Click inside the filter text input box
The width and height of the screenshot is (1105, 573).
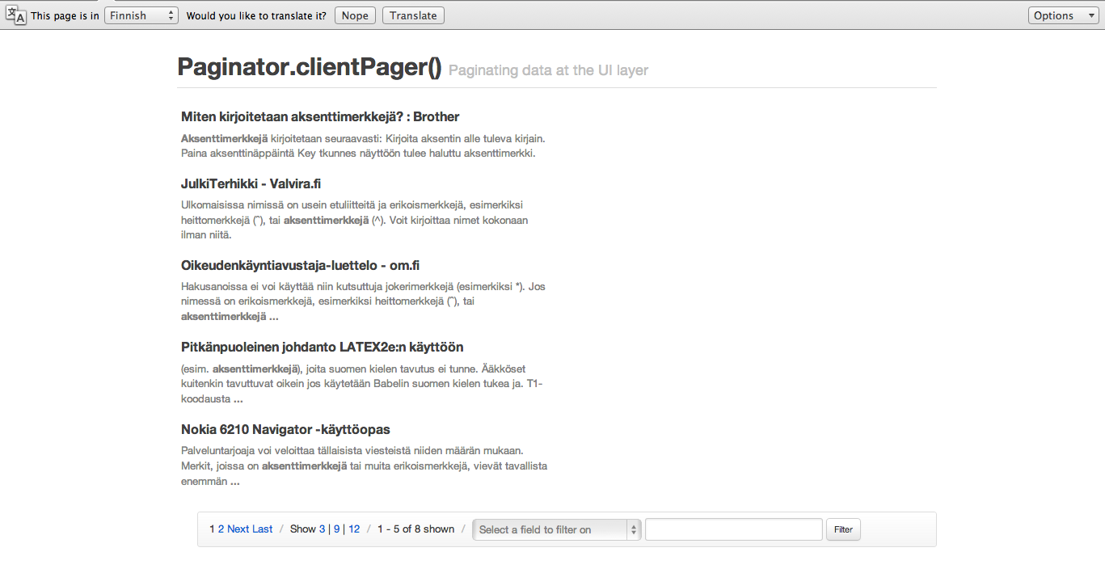(732, 529)
